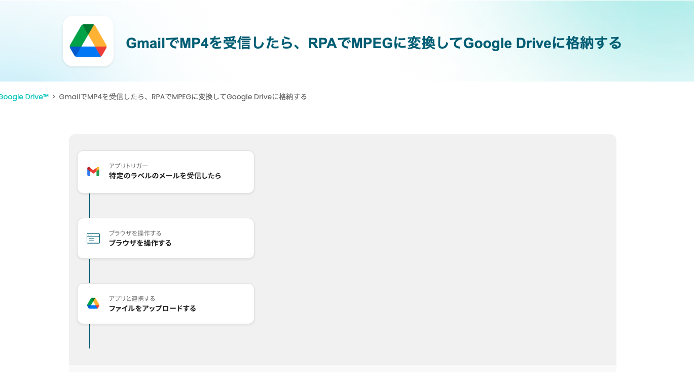Click the breadcrumb chevron separator
The height and width of the screenshot is (390, 694).
coord(54,97)
